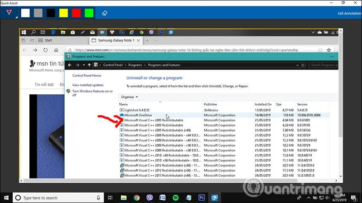Refresh the Edge page
The height and width of the screenshot is (203, 362).
click(46, 50)
